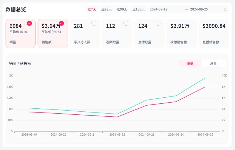Screen dimensions: 235x150
Task: Click the start date field 2024-09-19
Action: [x=159, y=9]
